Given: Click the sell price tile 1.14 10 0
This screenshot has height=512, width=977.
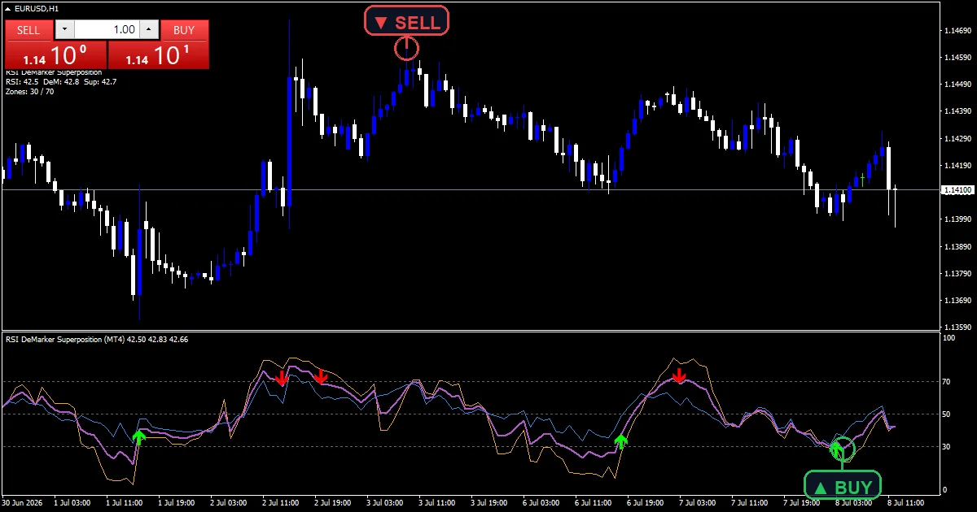Looking at the screenshot, I should click(55, 55).
